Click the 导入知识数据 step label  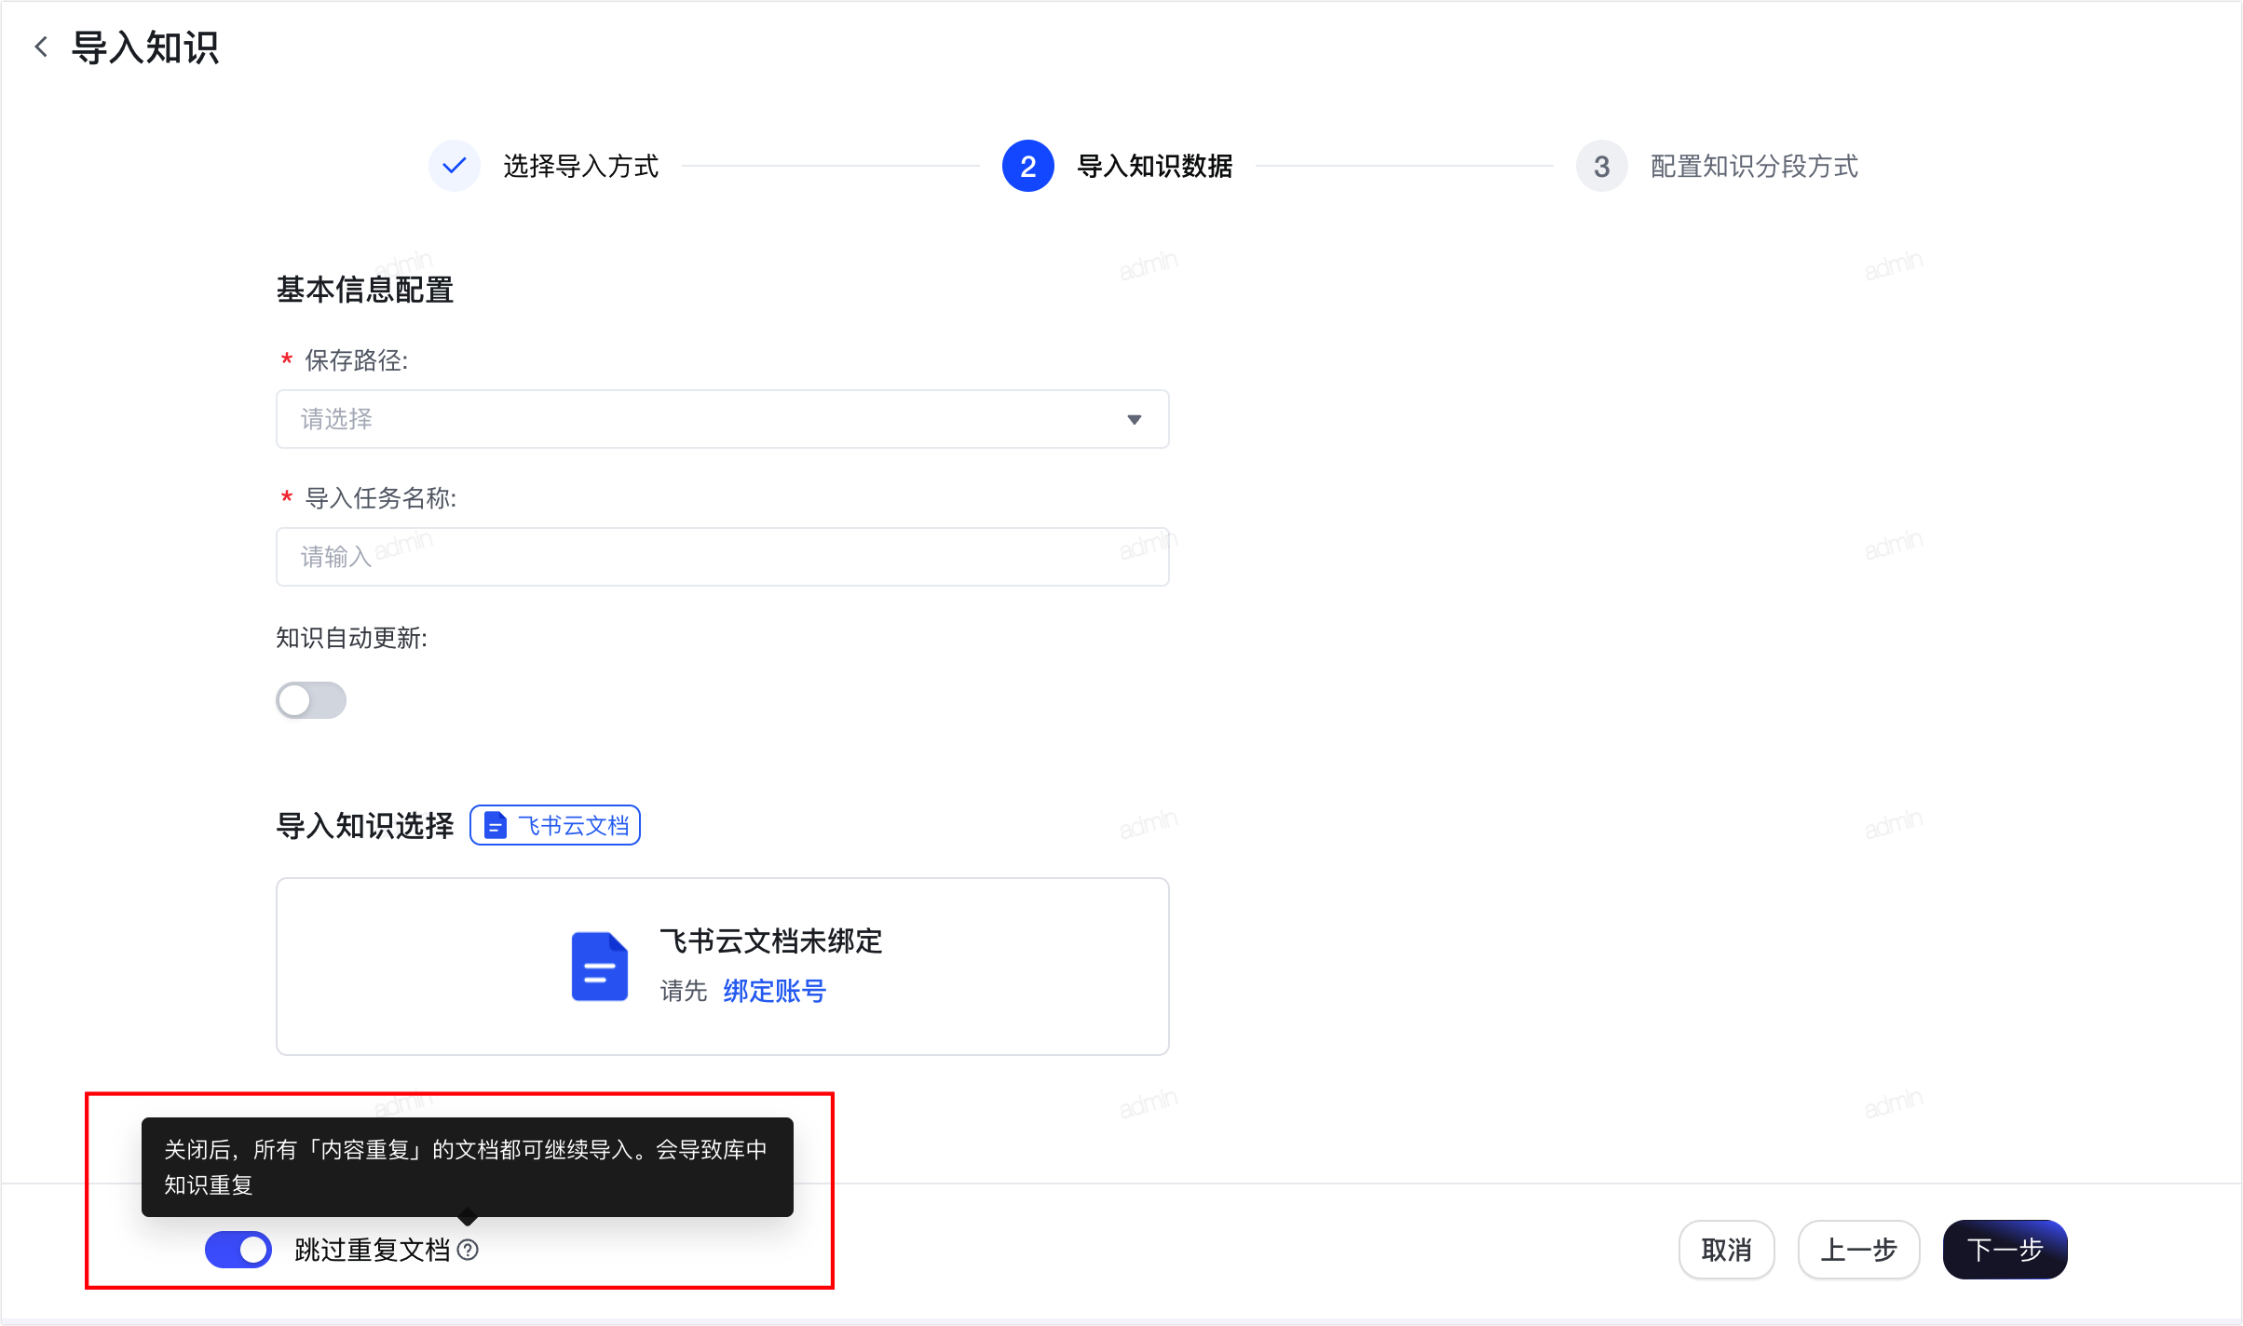click(1155, 166)
